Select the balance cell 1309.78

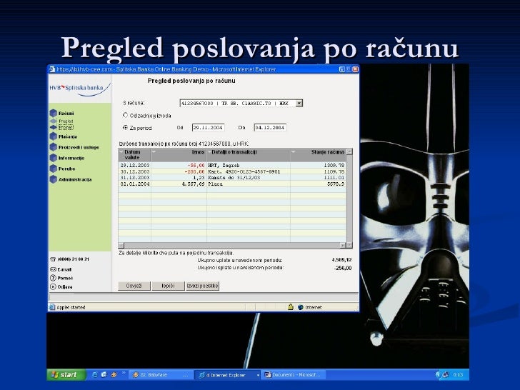[x=318, y=165]
